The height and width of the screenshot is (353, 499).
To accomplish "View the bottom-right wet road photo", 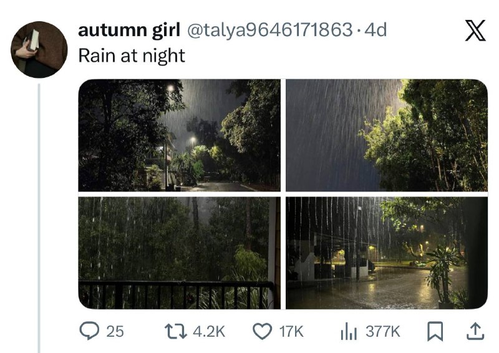I will pyautogui.click(x=387, y=253).
